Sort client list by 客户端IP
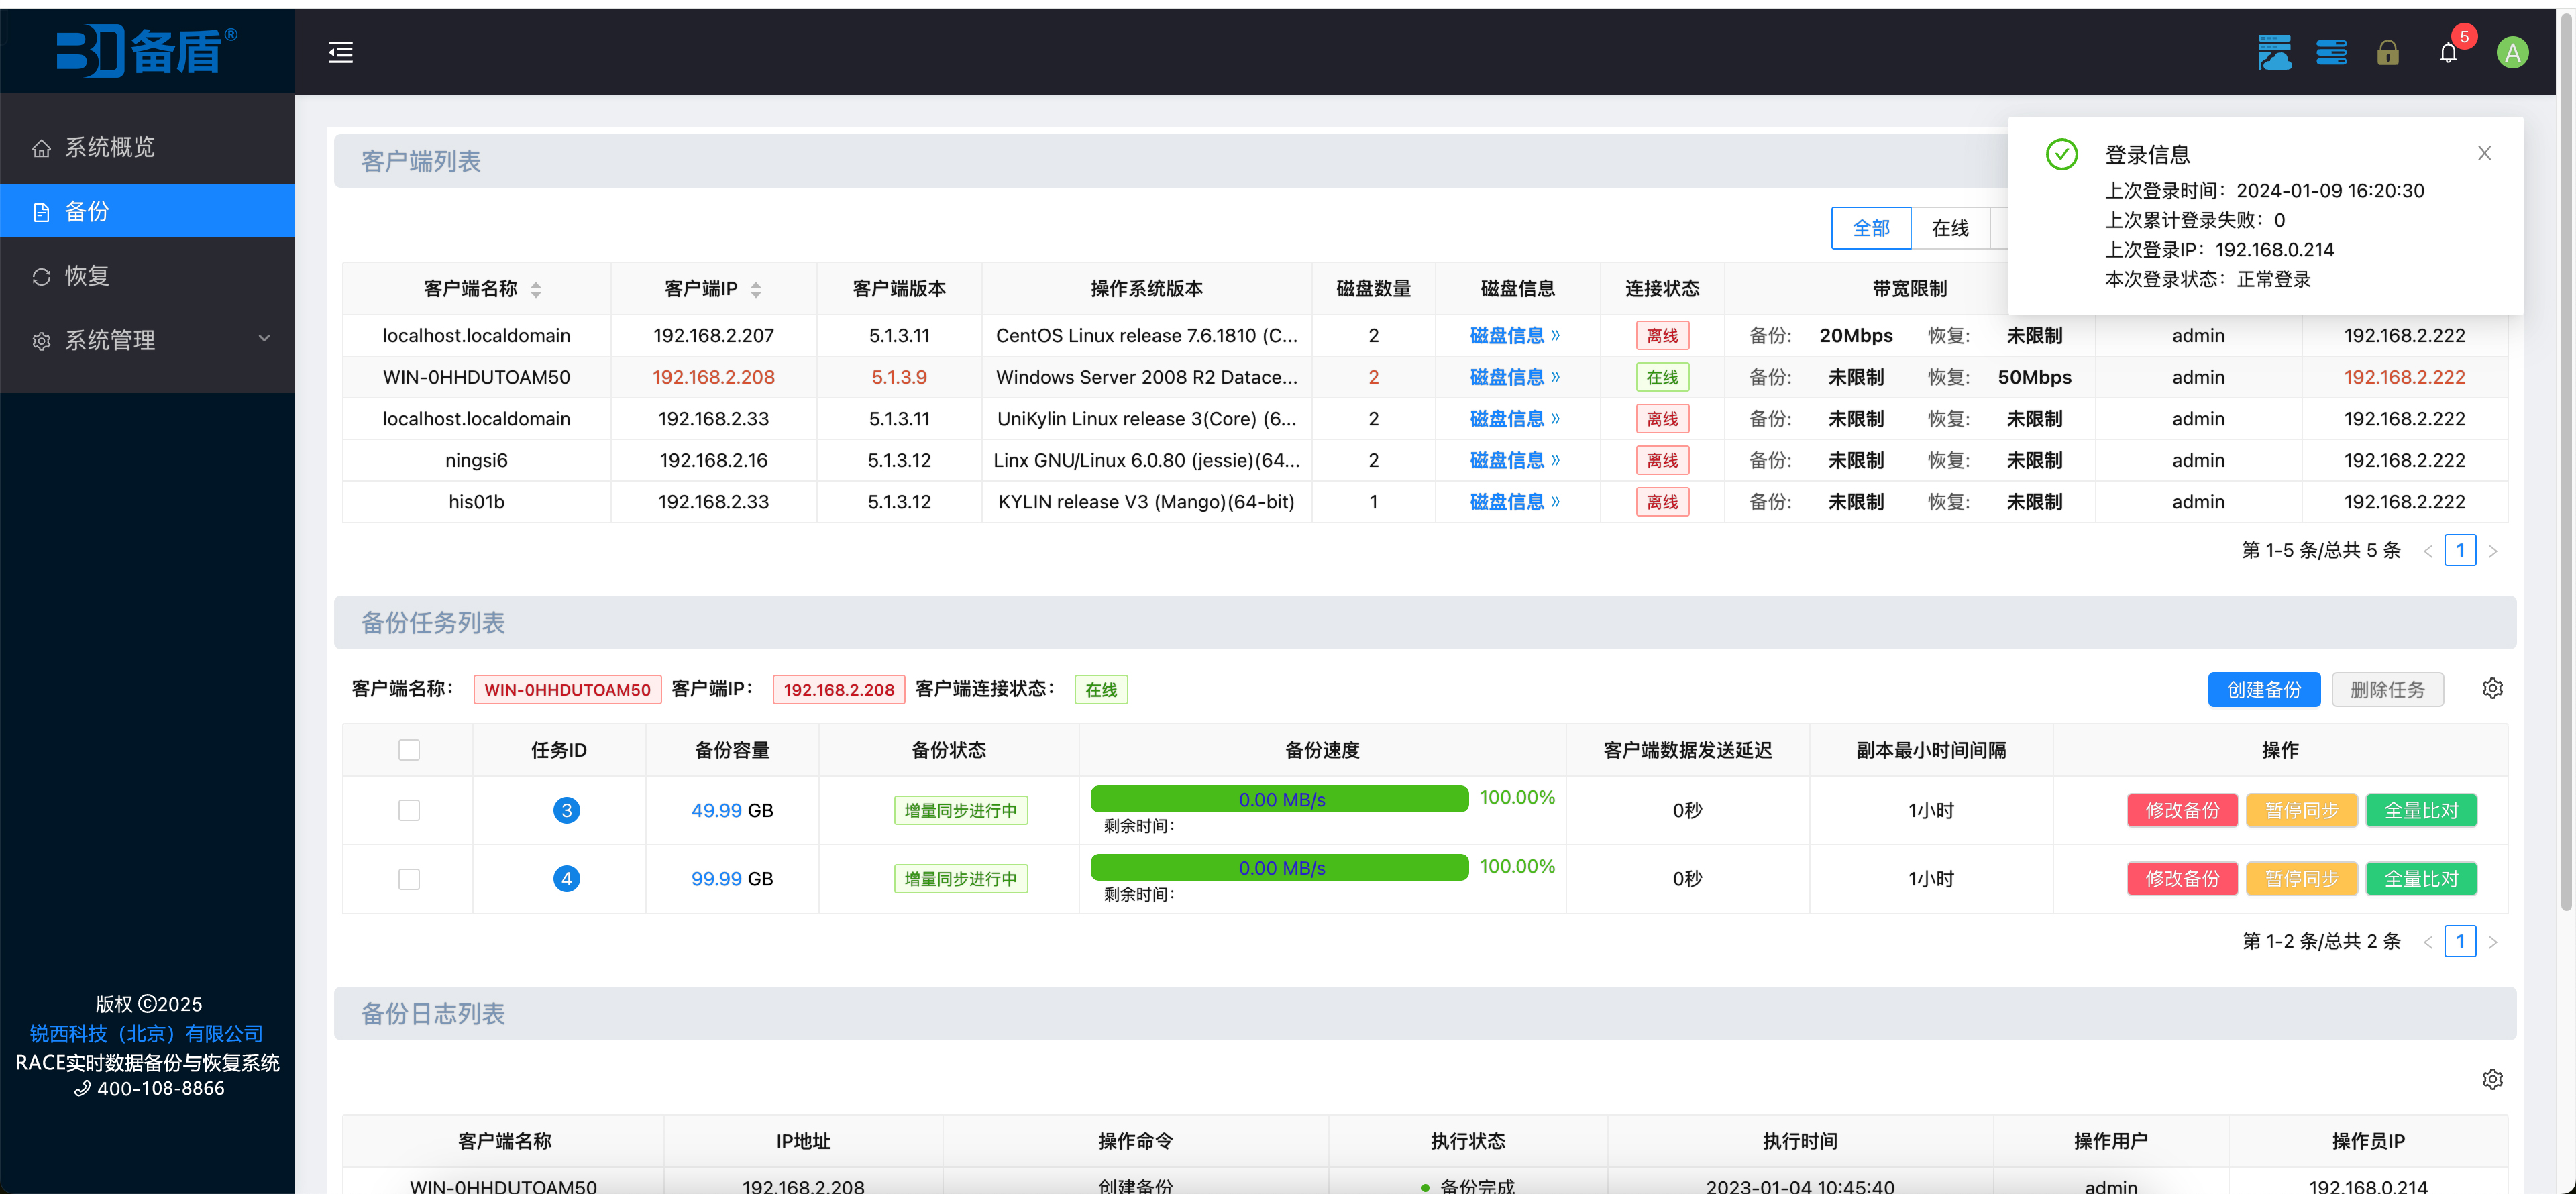2576x1194 pixels. (x=756, y=290)
